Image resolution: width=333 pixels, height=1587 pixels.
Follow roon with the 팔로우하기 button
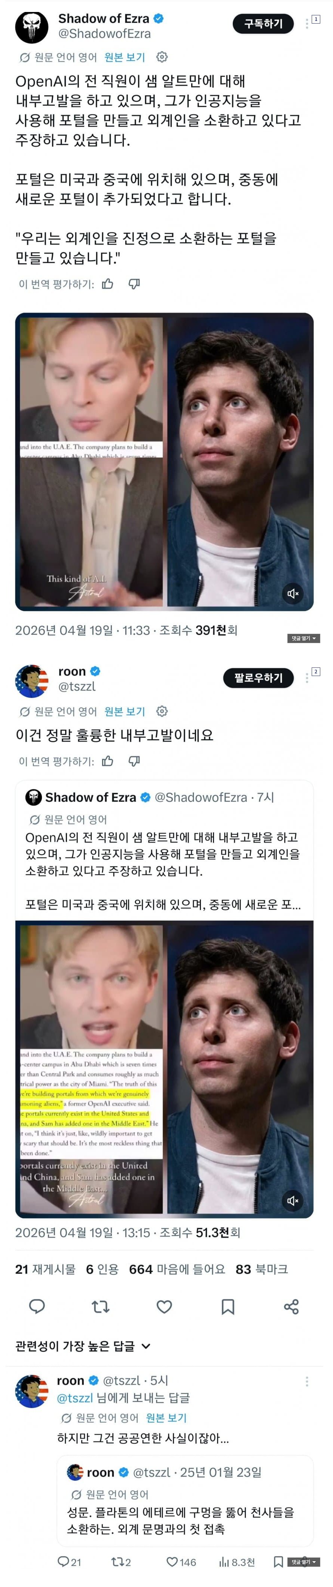259,678
